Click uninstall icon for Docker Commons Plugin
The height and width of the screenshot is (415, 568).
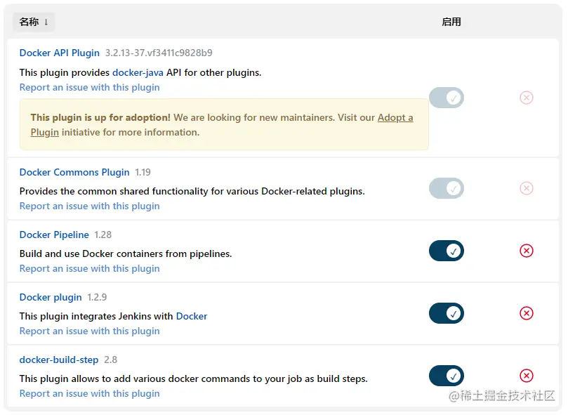526,188
